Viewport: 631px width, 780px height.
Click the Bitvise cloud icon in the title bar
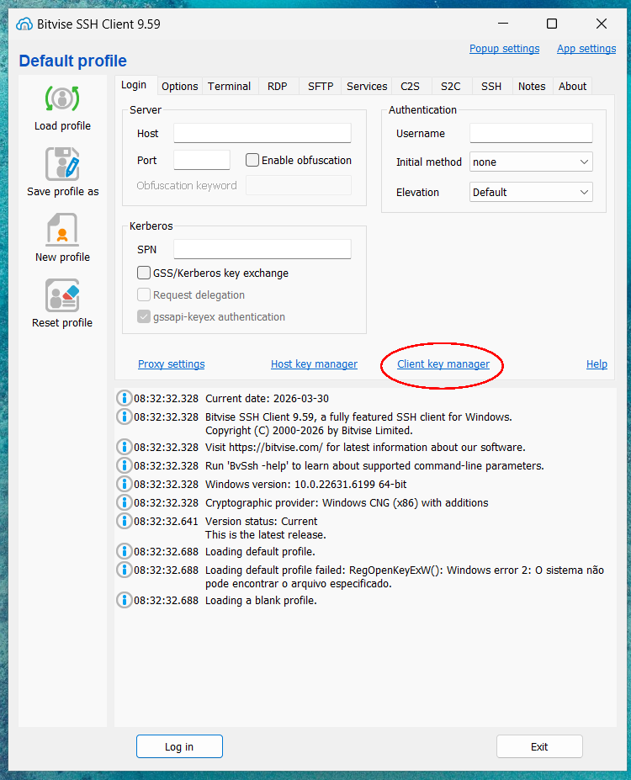[24, 24]
